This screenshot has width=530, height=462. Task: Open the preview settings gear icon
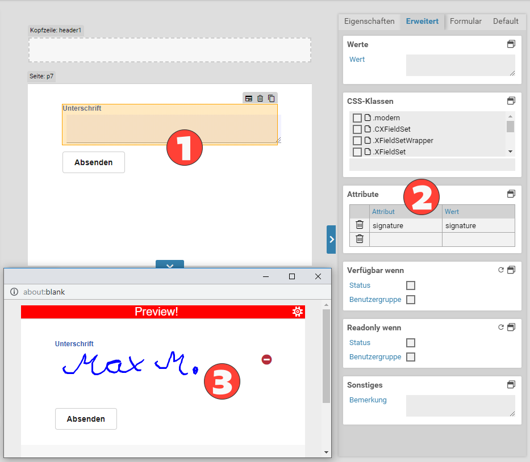[x=297, y=312]
